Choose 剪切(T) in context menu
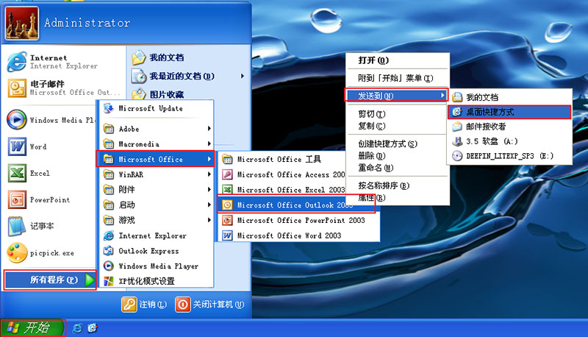This screenshot has width=588, height=337. click(397, 114)
